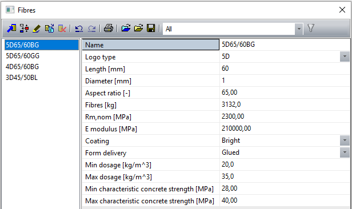This screenshot has height=209, width=352.
Task: Select fibre 5D65/60GG in the list
Action: tap(23, 56)
